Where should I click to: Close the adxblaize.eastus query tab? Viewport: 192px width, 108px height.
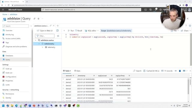pyautogui.click(x=53, y=26)
